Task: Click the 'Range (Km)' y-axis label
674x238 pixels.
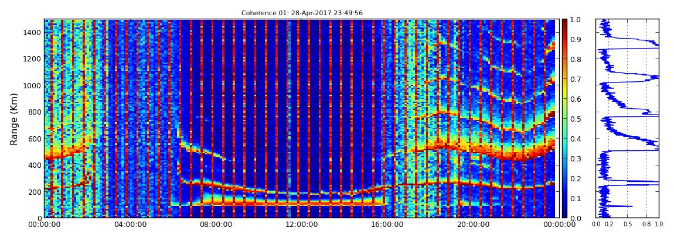Action: coord(14,119)
